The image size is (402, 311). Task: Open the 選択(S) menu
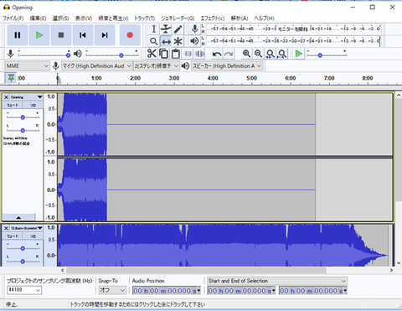click(x=60, y=18)
